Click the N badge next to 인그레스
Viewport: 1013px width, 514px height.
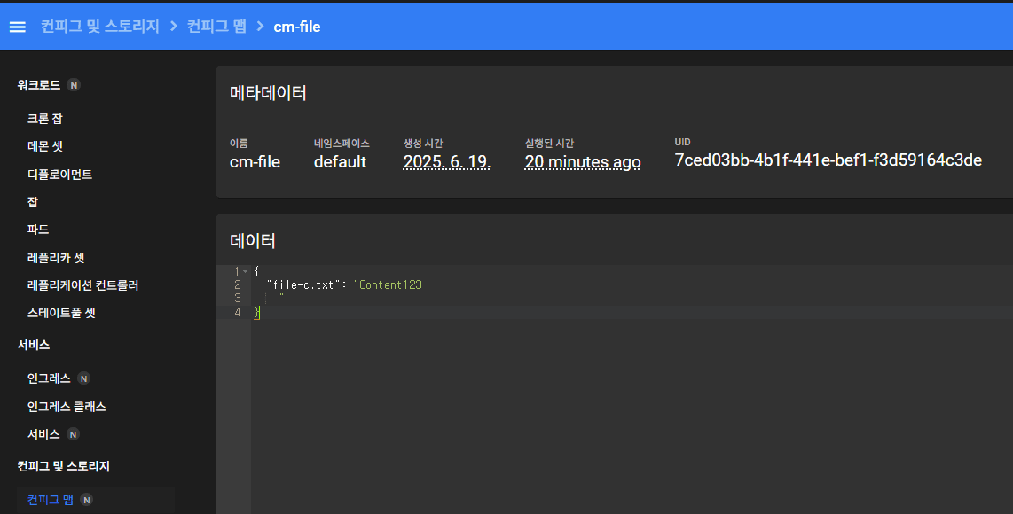coord(83,378)
